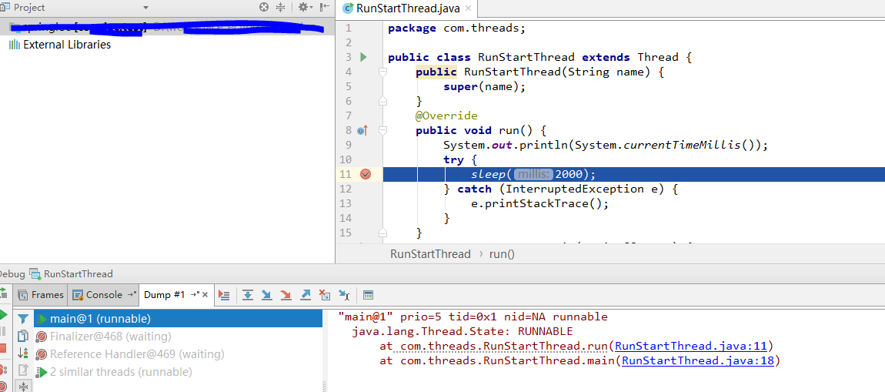Click e.printStackTrace(); on line 13
The height and width of the screenshot is (392, 885).
tap(540, 204)
